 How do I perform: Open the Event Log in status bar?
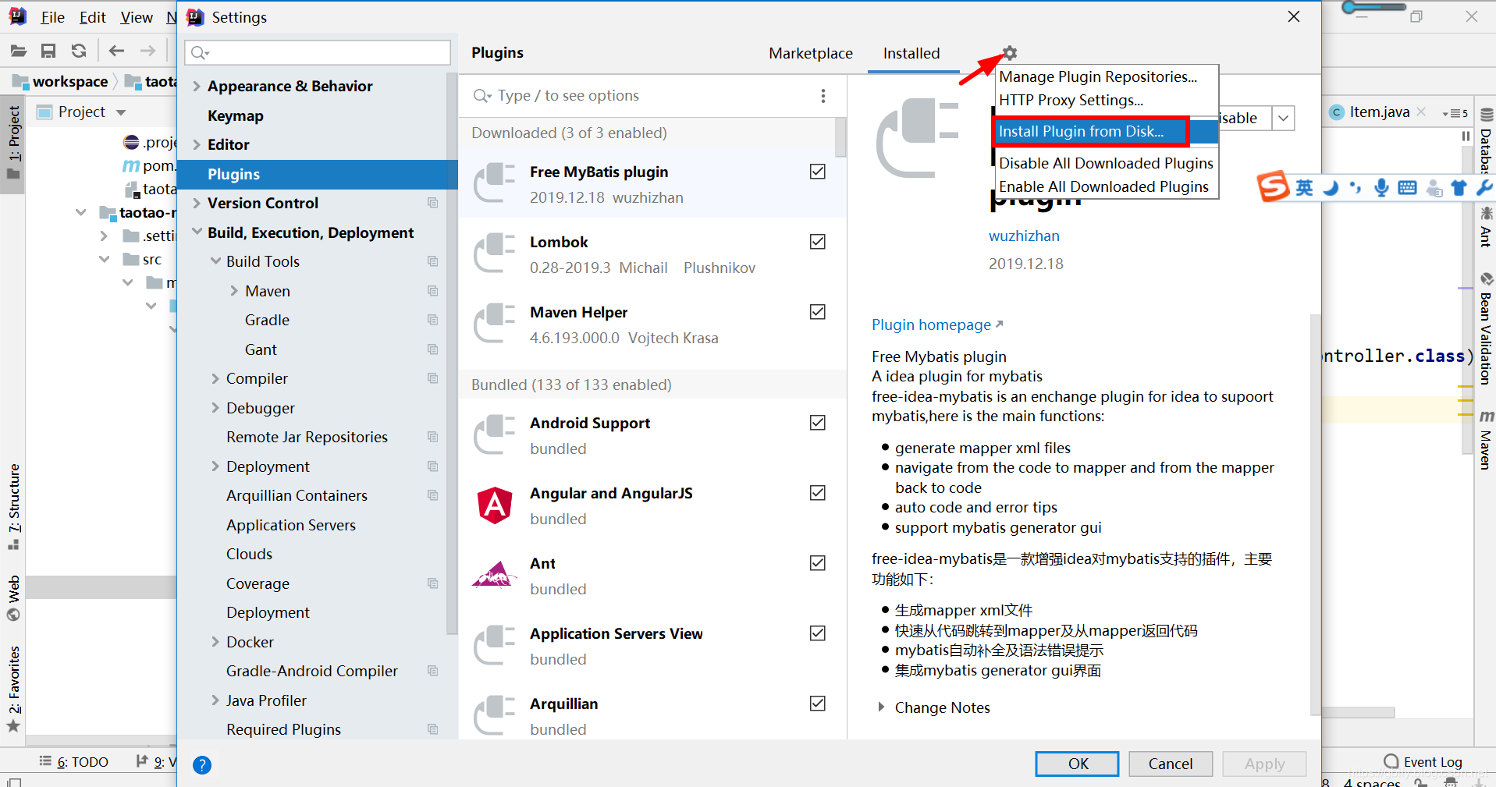point(1423,761)
